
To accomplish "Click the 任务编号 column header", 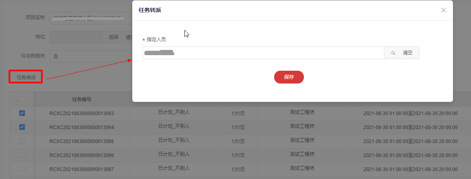I will pos(82,99).
